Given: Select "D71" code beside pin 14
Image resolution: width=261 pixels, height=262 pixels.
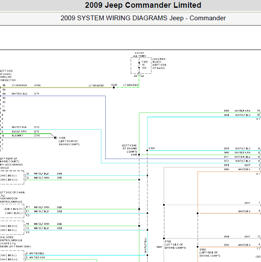Looking at the screenshot, I should click(x=37, y=94).
